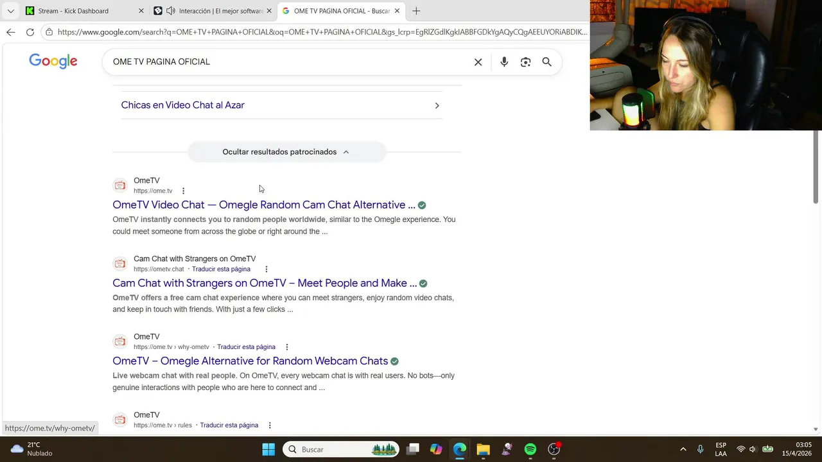
Task: Switch keyboard language ESP LAA
Action: 721,449
